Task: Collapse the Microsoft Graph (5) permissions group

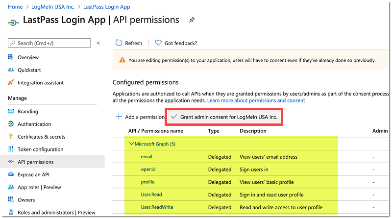Action: pyautogui.click(x=131, y=144)
